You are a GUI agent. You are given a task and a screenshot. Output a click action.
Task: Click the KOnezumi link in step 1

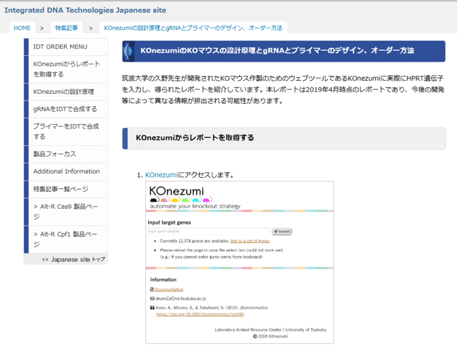[x=162, y=175]
